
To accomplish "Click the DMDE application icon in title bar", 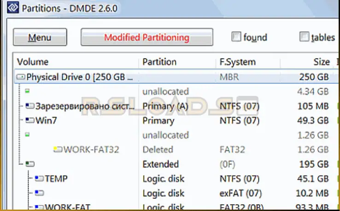I will pyautogui.click(x=13, y=7).
